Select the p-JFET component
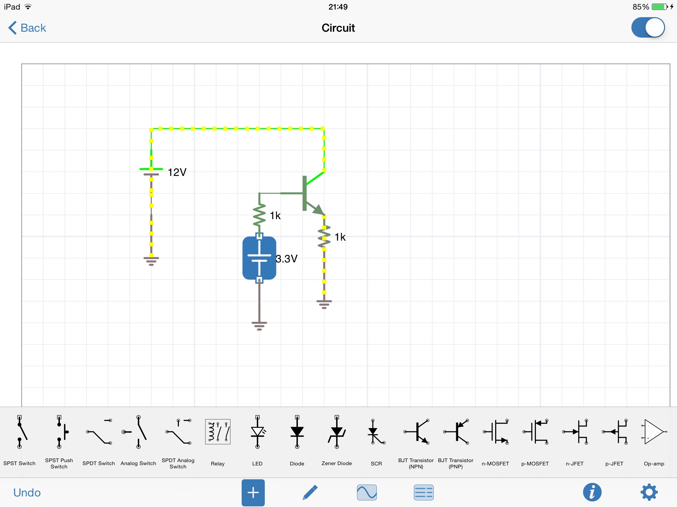677x507 pixels. coord(614,432)
